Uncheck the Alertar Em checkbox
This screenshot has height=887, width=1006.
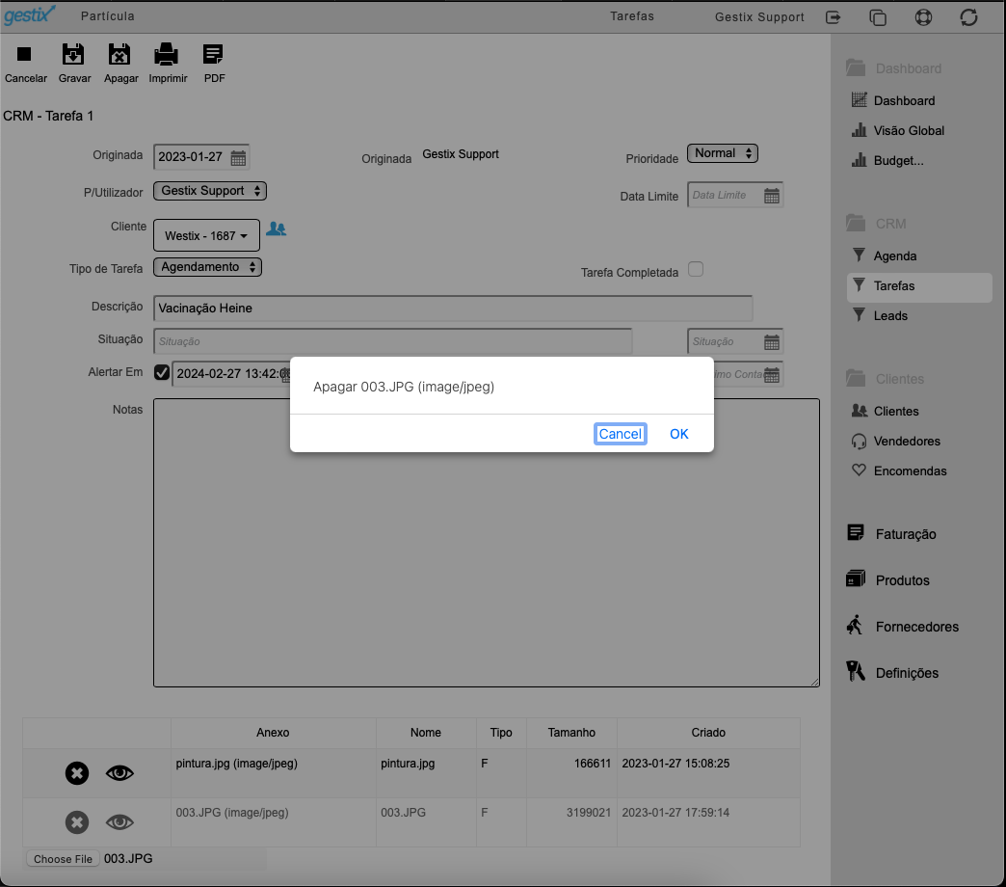162,372
